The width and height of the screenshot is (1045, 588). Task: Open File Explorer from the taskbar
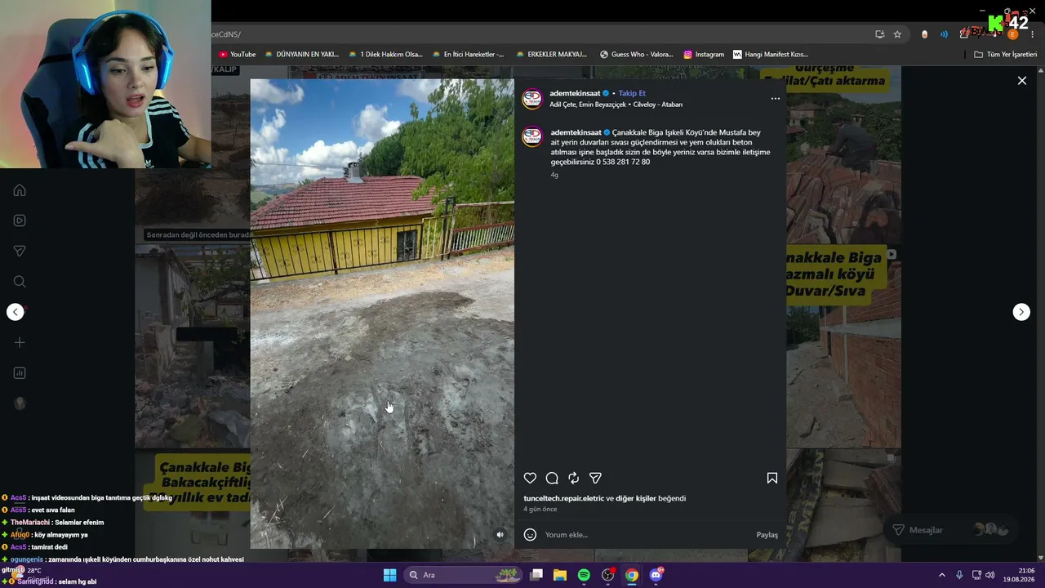click(x=560, y=575)
